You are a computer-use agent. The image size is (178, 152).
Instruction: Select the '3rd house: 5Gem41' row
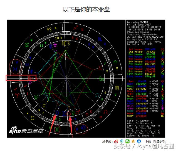[142, 54]
